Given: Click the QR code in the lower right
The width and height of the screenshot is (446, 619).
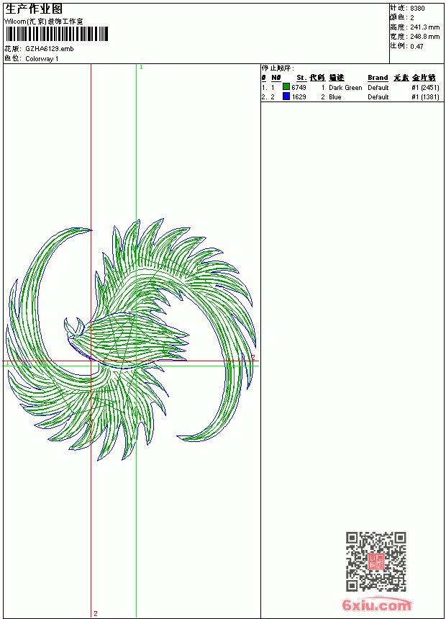Looking at the screenshot, I should (x=376, y=561).
